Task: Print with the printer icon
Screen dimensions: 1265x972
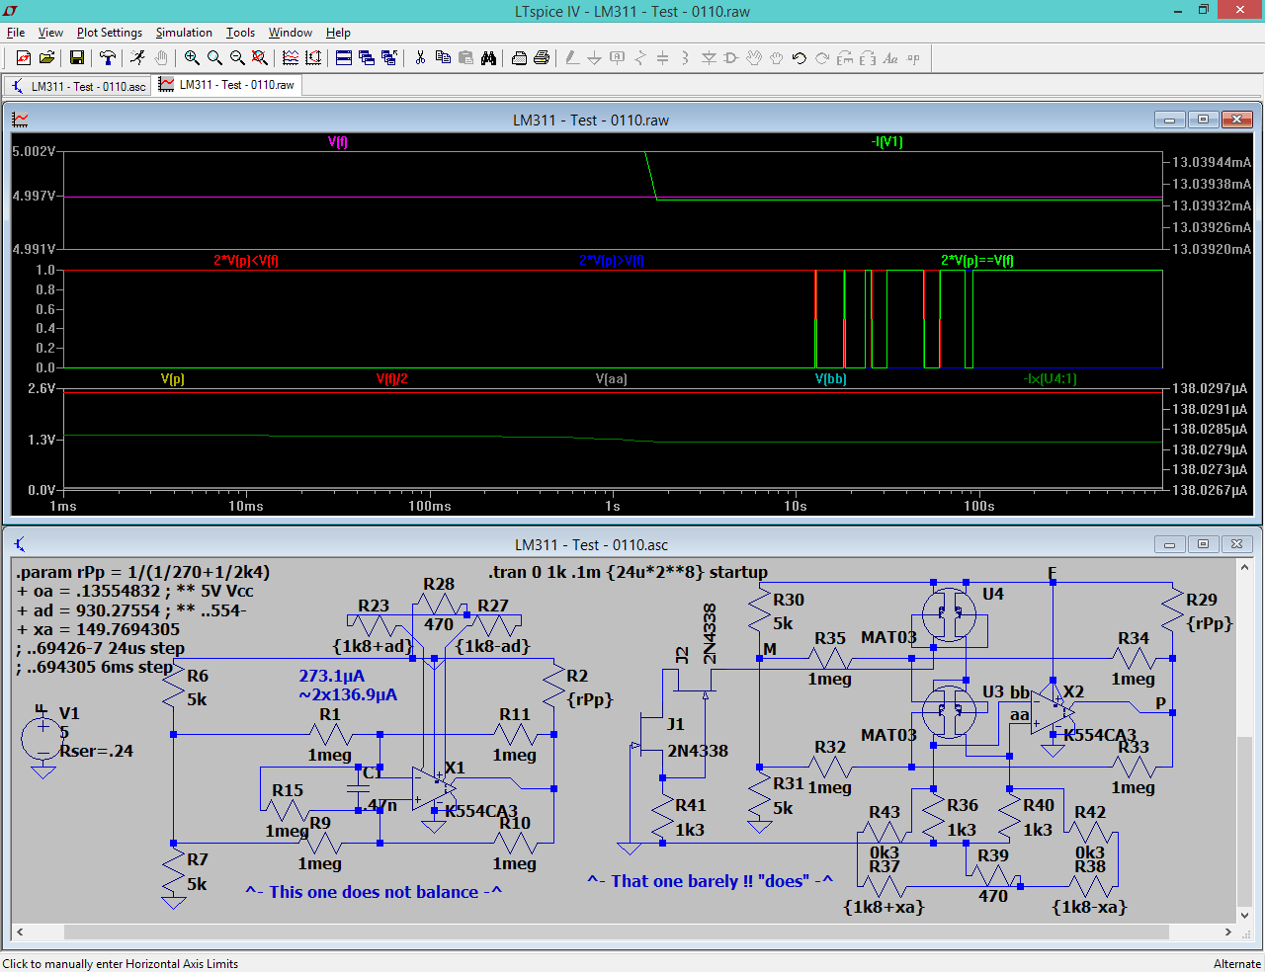Action: 542,58
